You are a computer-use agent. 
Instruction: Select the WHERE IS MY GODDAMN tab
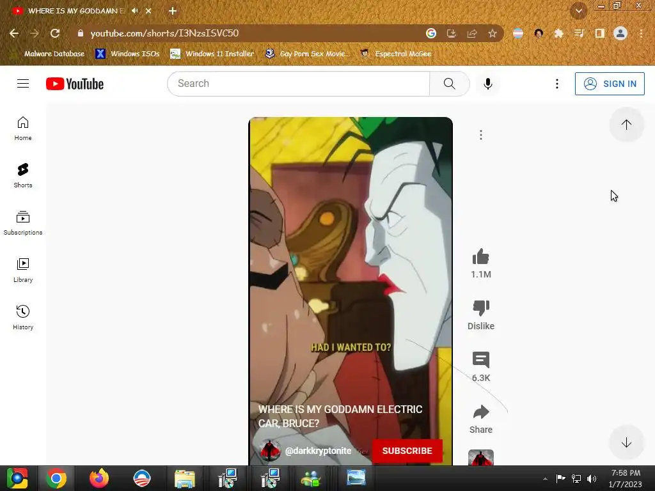(x=75, y=11)
